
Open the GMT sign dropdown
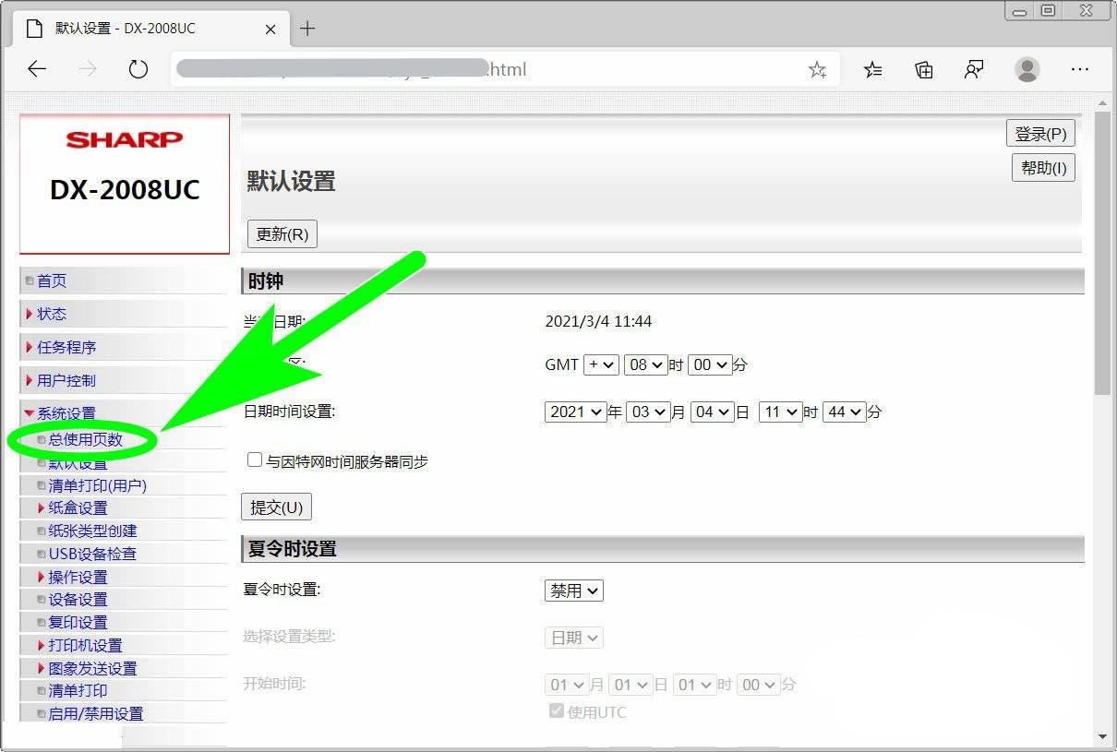(601, 364)
